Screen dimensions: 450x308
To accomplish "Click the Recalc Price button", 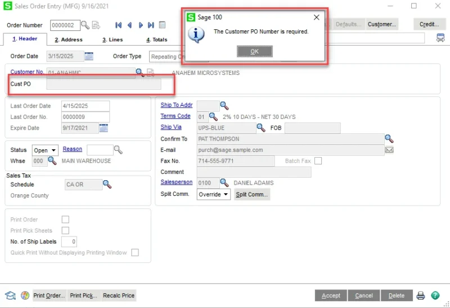I will pos(119,296).
